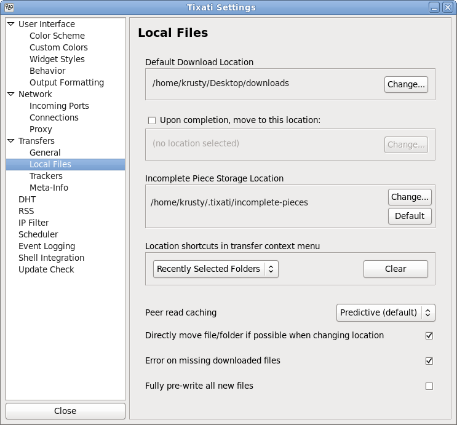Change incomplete piece storage location

(410, 197)
